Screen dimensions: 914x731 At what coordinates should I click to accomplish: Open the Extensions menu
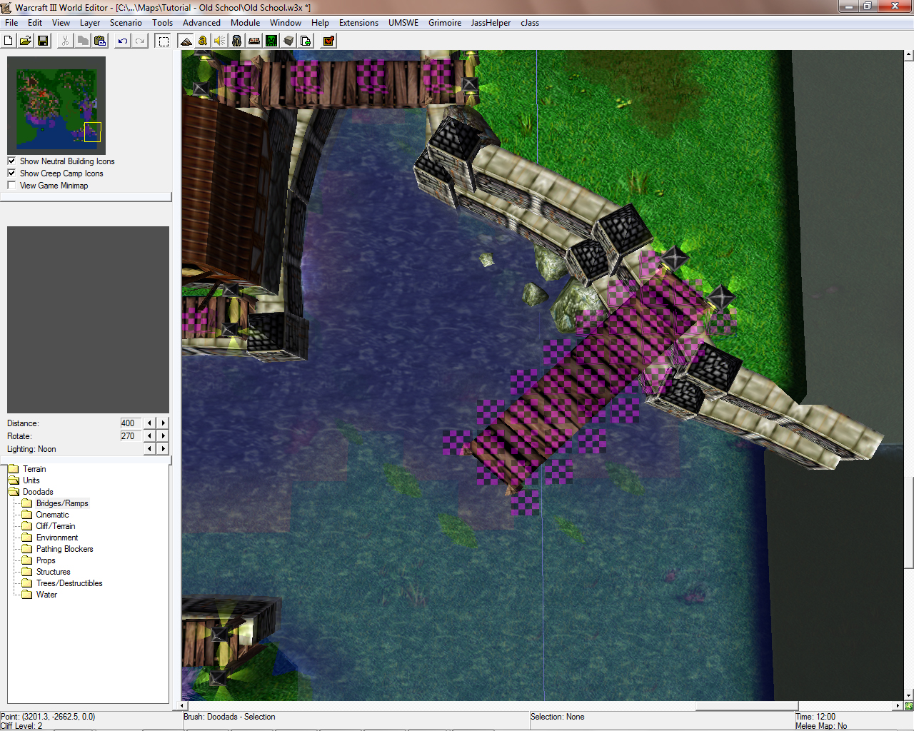(358, 23)
